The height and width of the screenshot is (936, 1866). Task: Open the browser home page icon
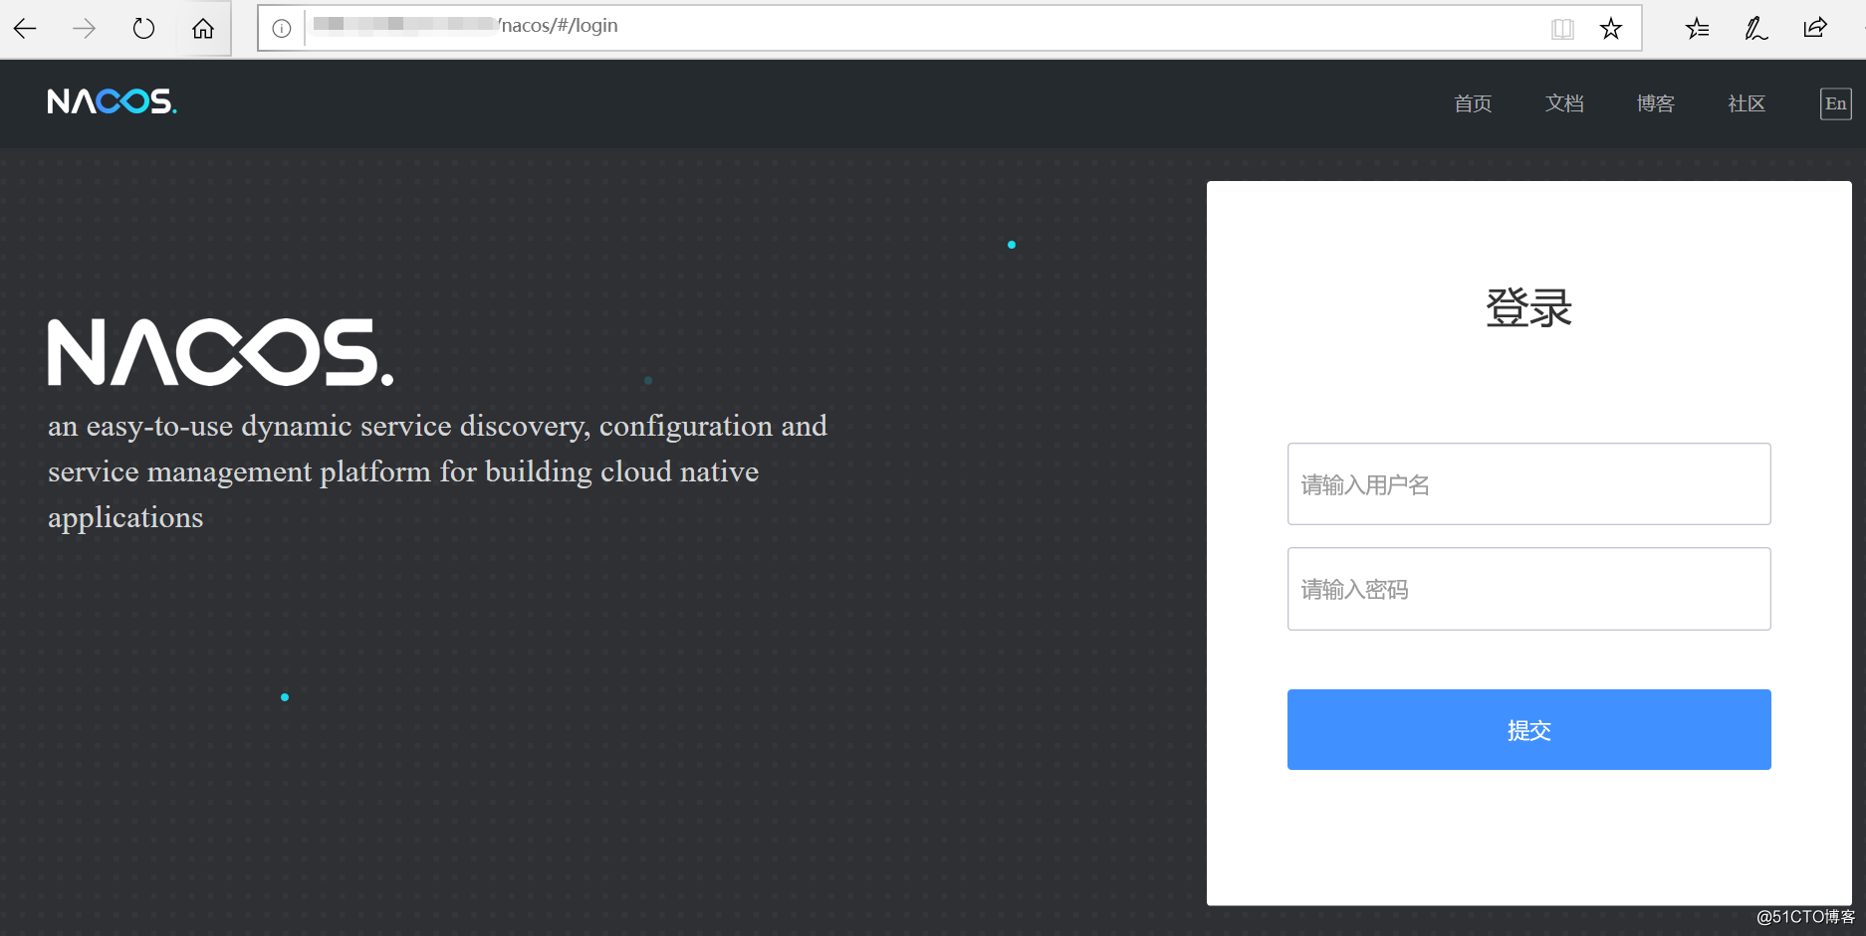(203, 29)
